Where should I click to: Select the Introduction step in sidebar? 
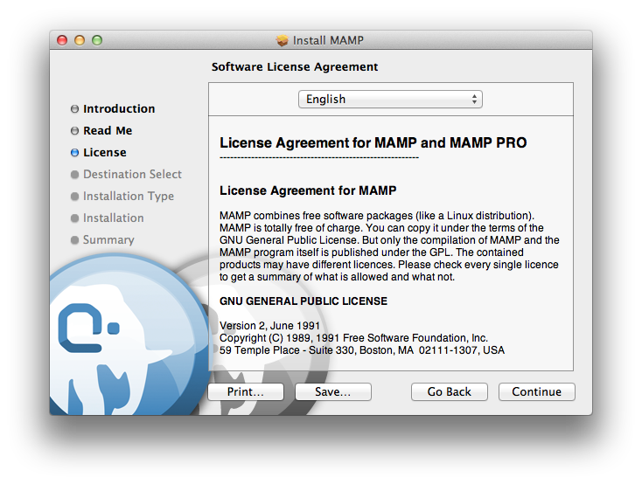click(119, 109)
